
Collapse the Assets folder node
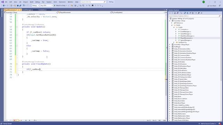(172, 25)
